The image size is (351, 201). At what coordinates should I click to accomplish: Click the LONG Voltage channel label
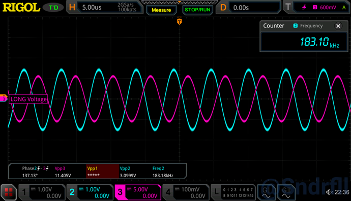(x=28, y=99)
